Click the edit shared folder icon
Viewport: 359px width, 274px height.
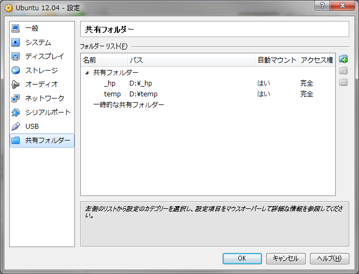coord(343,71)
